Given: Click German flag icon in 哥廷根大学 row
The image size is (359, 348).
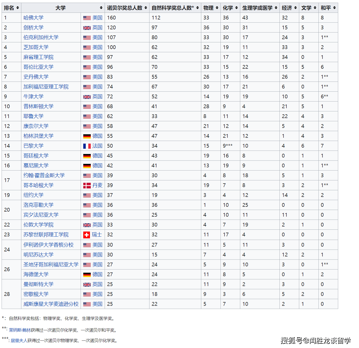Looking at the screenshot, I should [87, 156].
